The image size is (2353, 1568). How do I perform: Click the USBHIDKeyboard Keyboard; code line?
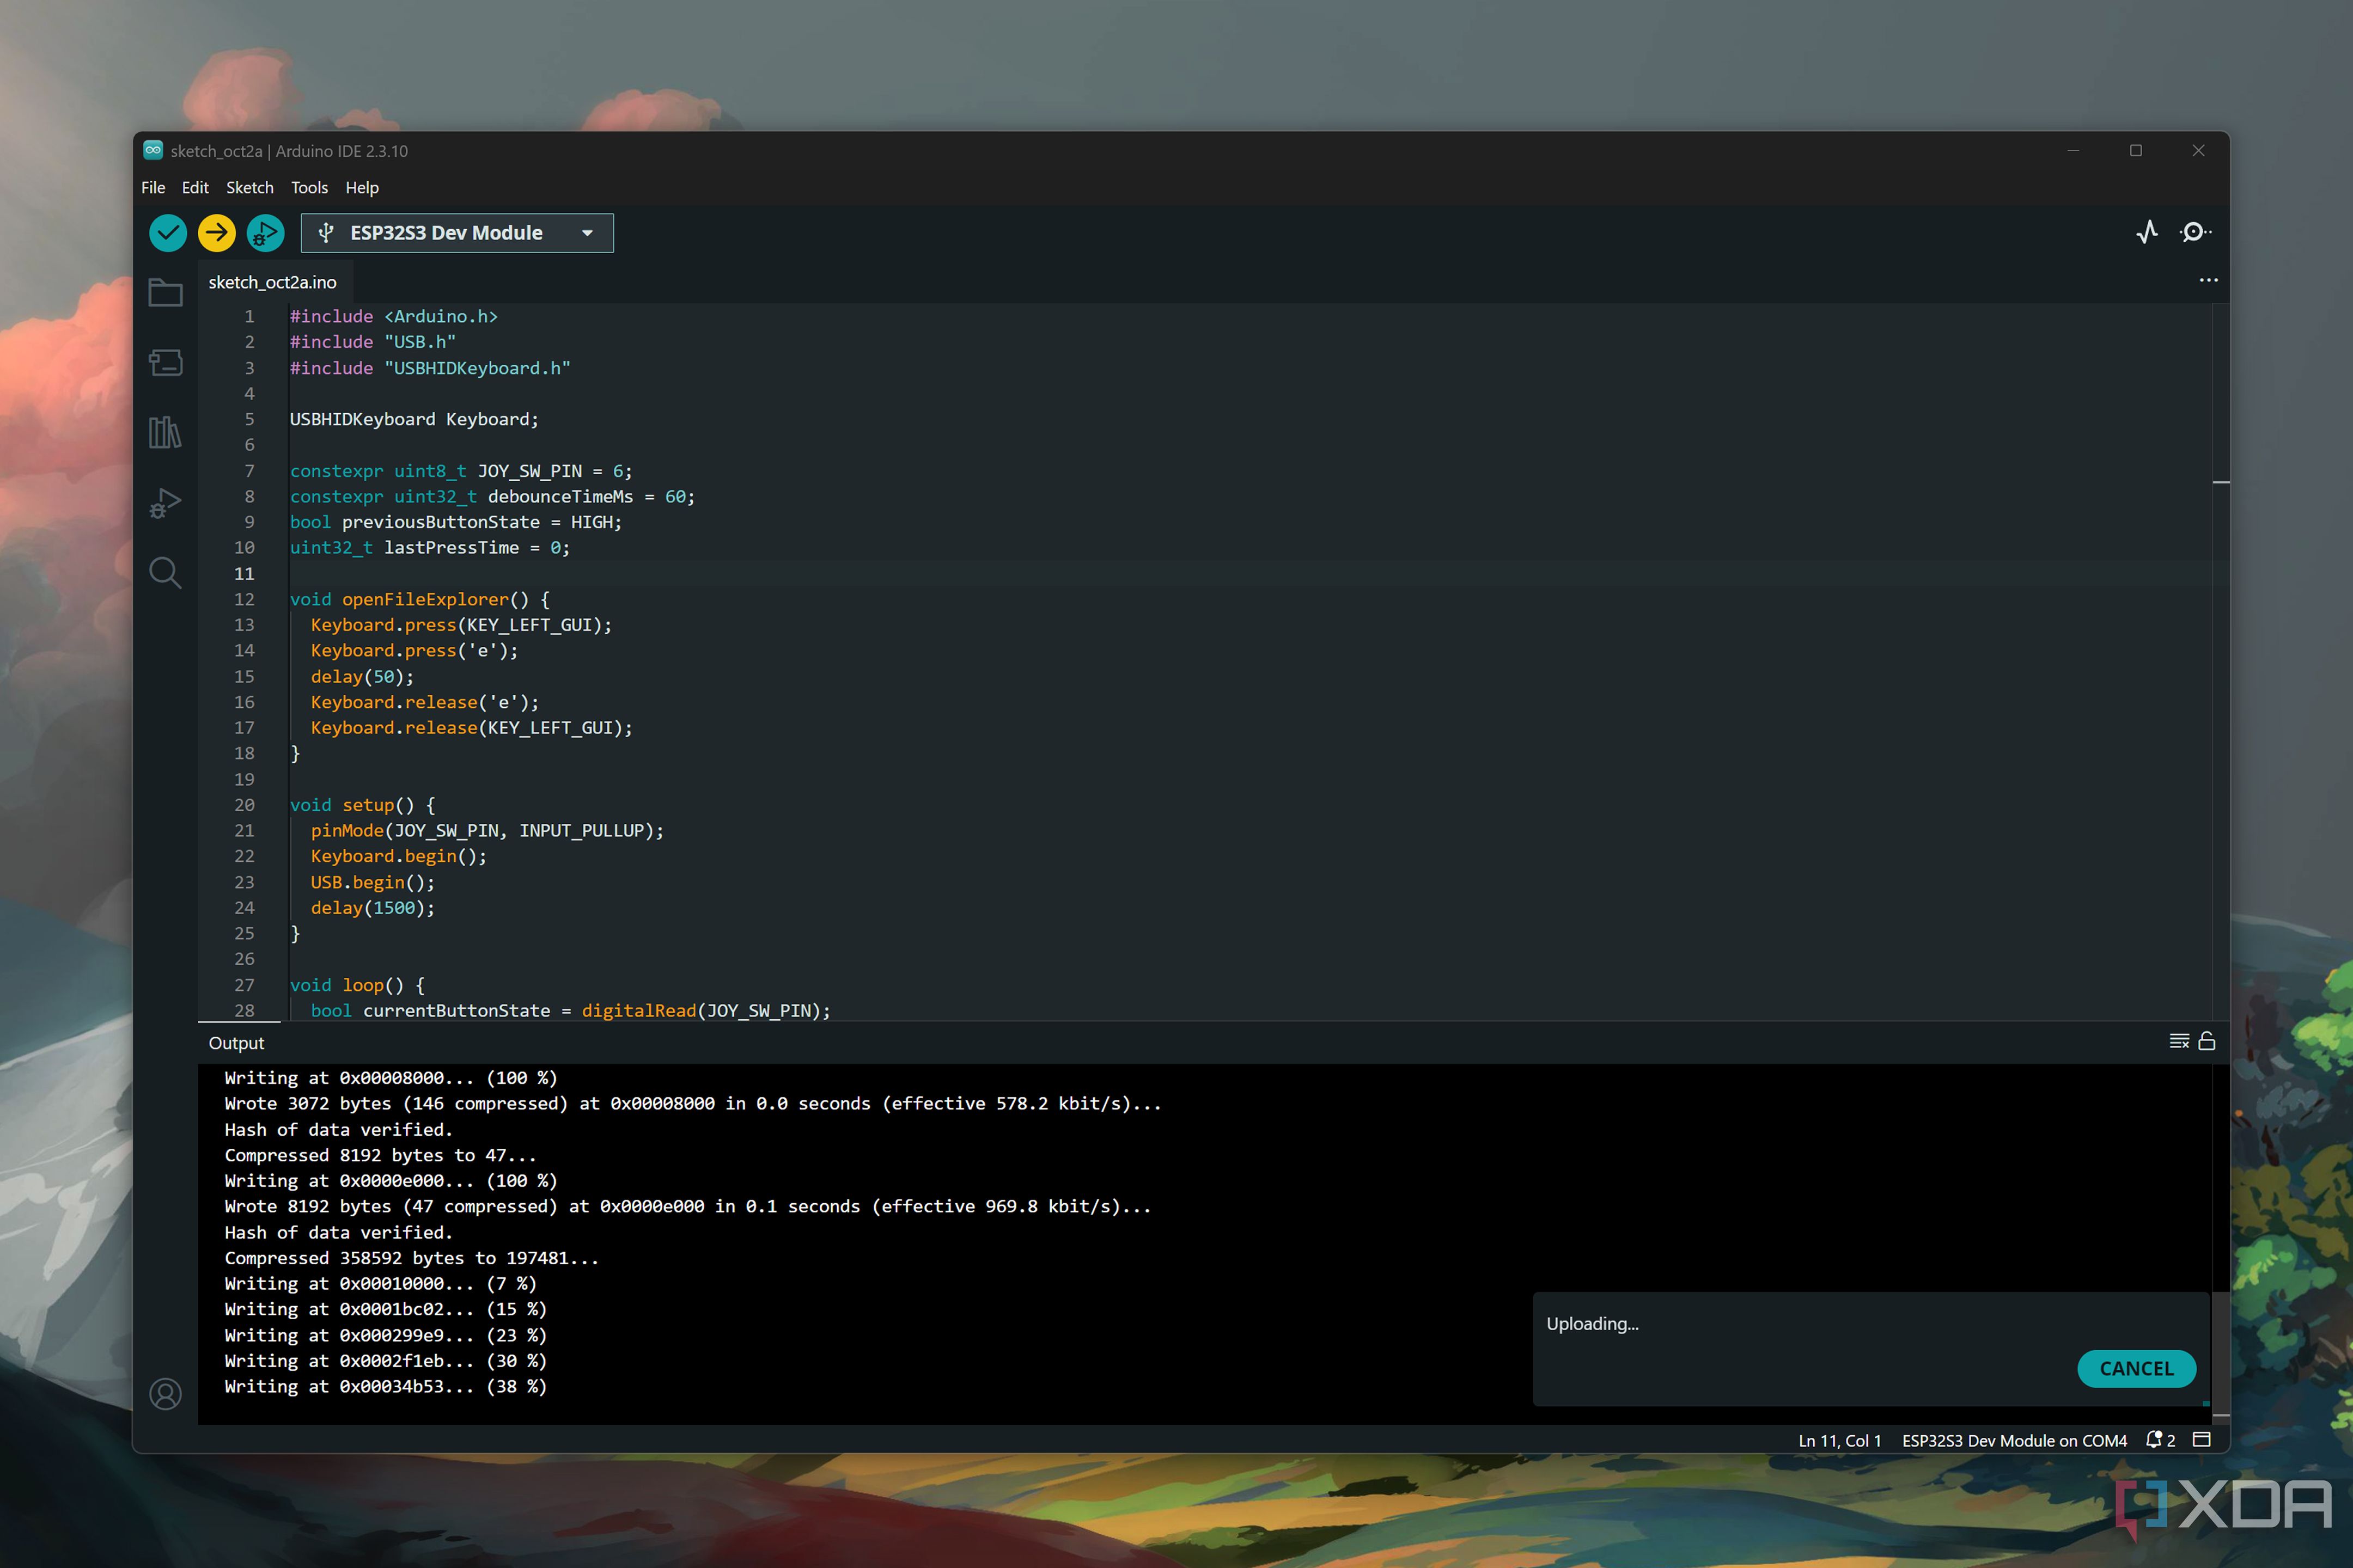coord(414,419)
